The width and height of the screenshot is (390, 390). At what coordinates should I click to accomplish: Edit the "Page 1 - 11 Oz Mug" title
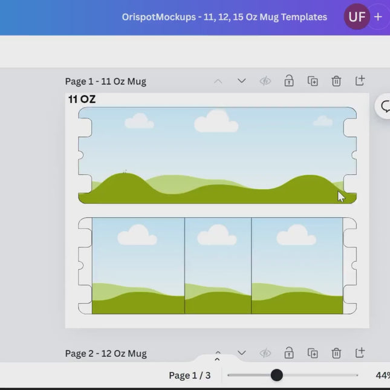(106, 82)
